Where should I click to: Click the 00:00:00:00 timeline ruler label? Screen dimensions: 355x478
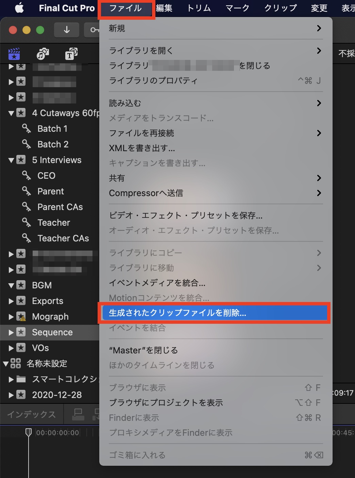pyautogui.click(x=58, y=433)
